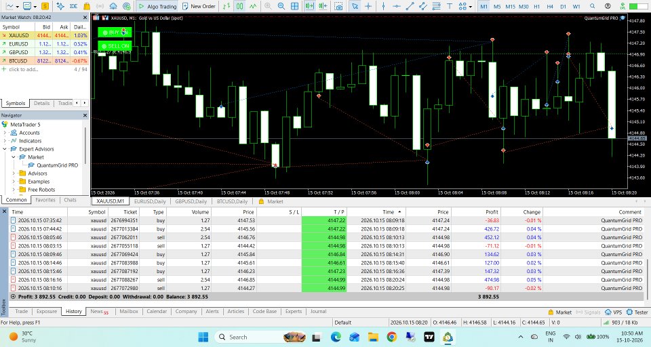Screen dimensions: 651x347
Task: Open Chrome from the Windows taskbar
Action: click(x=391, y=337)
